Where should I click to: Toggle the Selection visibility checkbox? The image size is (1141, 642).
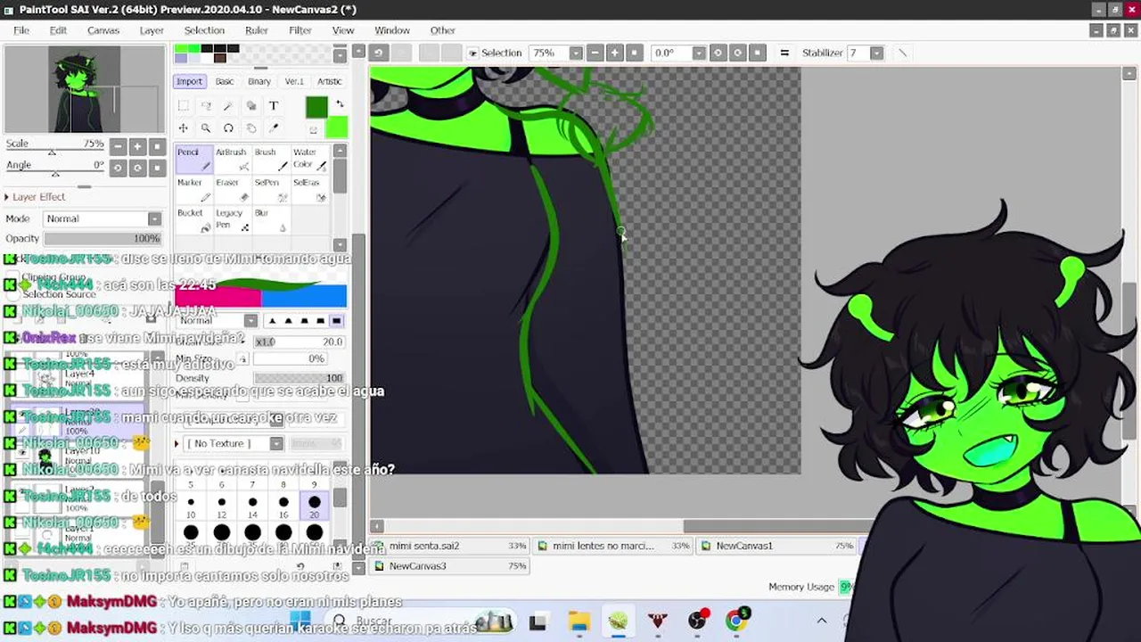[473, 53]
